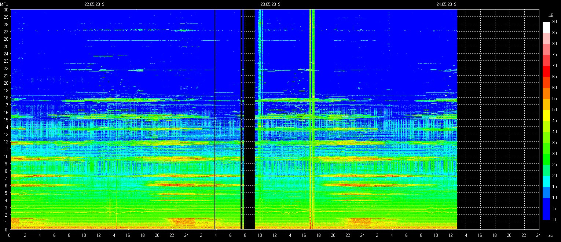Select the 35 label on the dB legend
This screenshot has height=242, width=561.
[x=554, y=143]
